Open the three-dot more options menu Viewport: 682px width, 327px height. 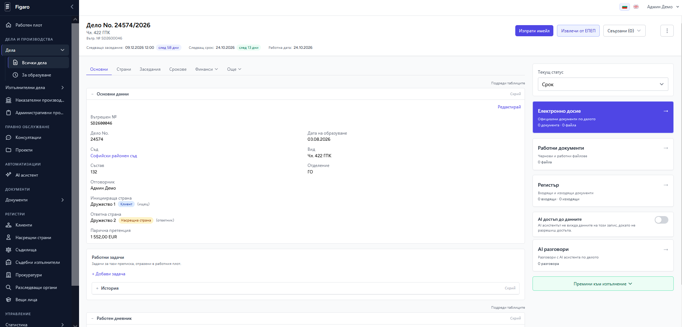tap(667, 31)
